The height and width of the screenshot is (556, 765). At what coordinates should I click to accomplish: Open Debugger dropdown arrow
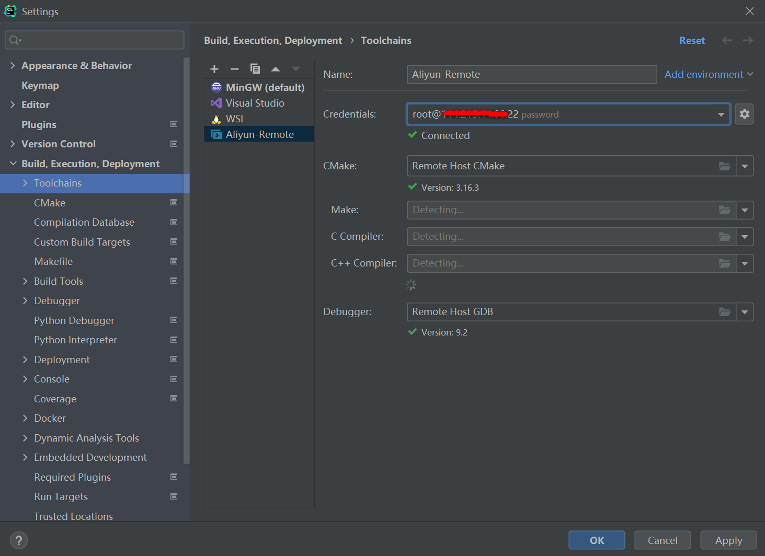tap(745, 312)
